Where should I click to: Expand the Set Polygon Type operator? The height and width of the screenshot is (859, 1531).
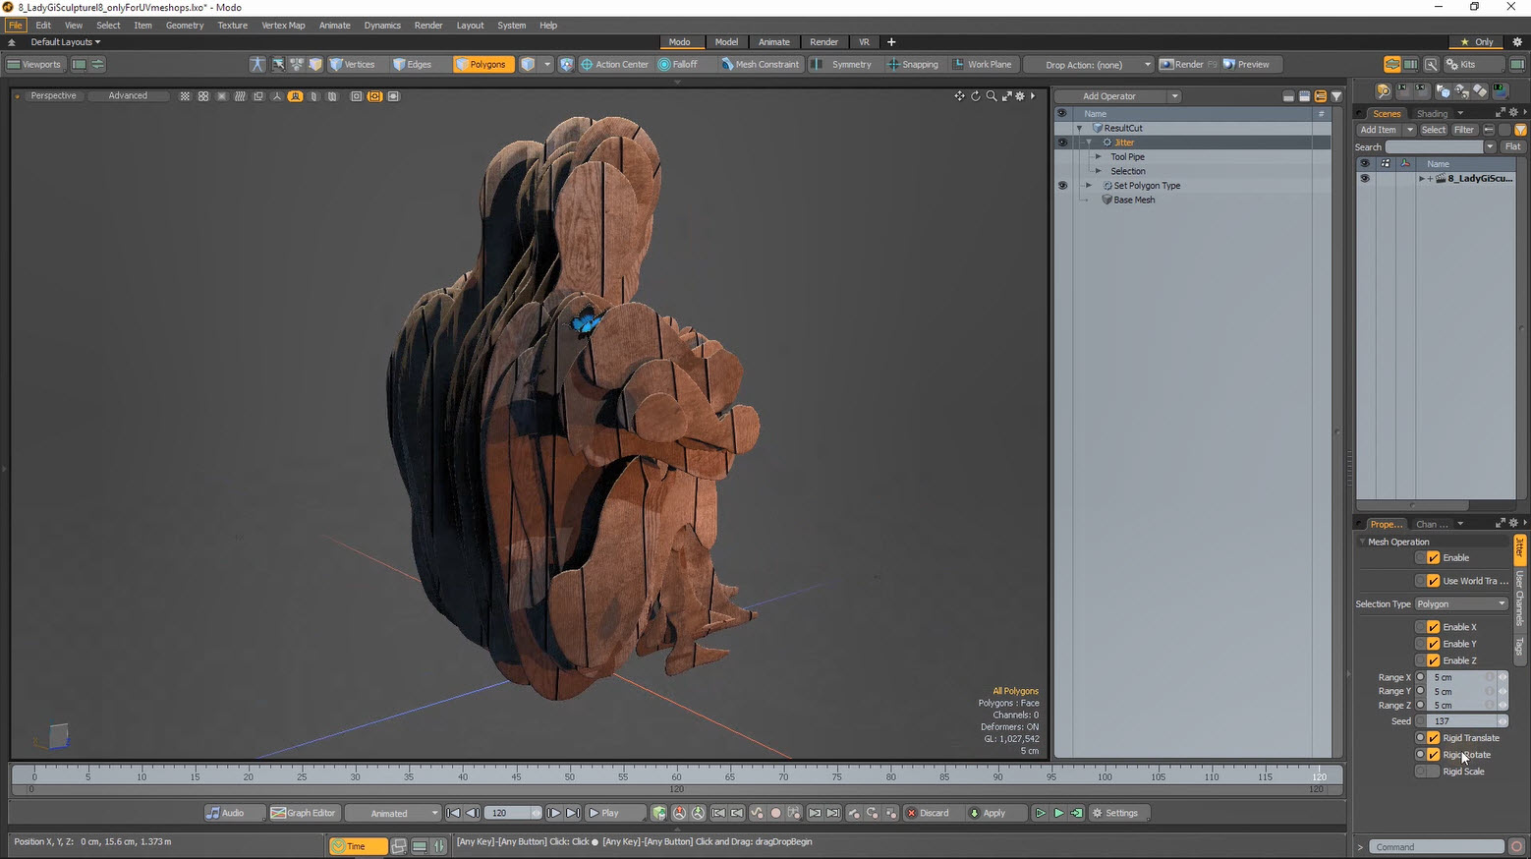1089,185
